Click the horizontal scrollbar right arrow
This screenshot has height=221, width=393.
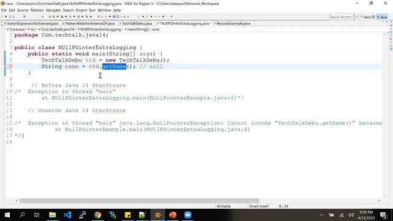[x=379, y=201]
